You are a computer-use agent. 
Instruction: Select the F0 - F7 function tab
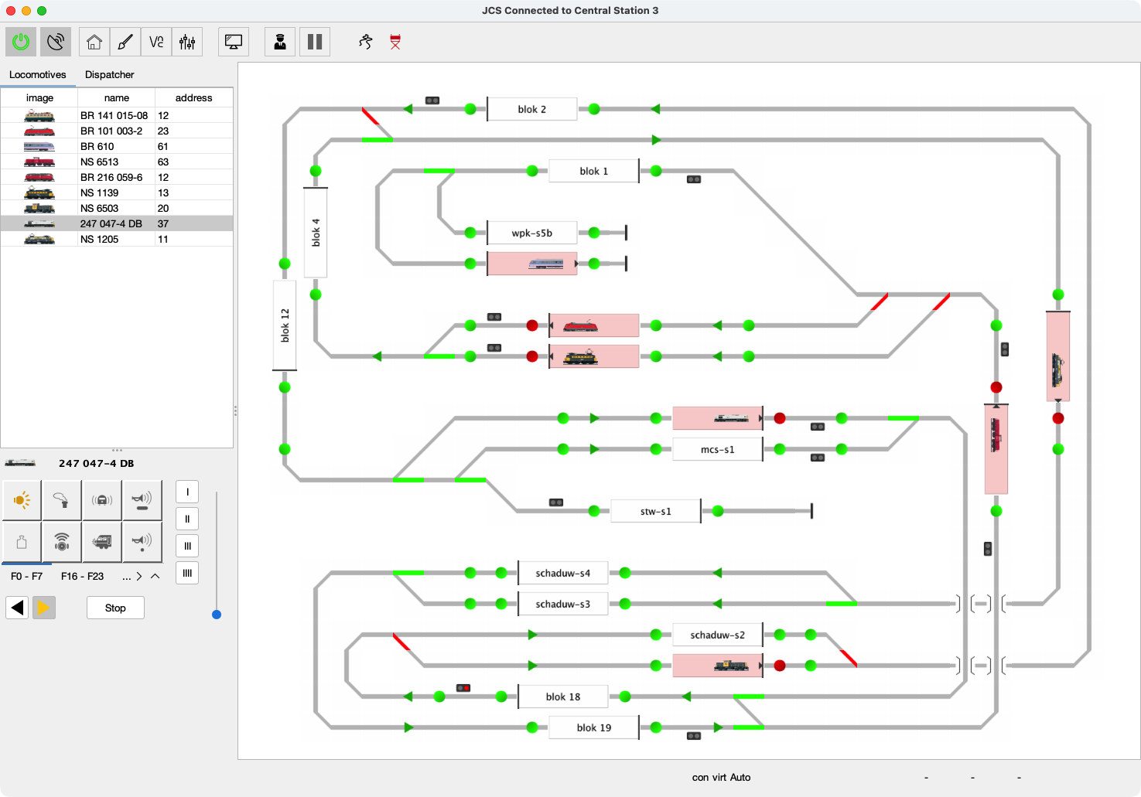27,576
